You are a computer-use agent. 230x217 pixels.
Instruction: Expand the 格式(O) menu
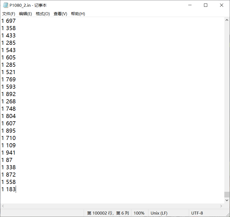[43, 14]
